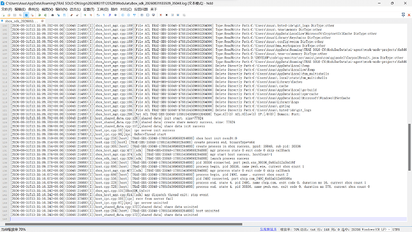Click the black X toolbar icon
Image resolution: width=412 pixels, height=232 pixels.
tap(167, 15)
